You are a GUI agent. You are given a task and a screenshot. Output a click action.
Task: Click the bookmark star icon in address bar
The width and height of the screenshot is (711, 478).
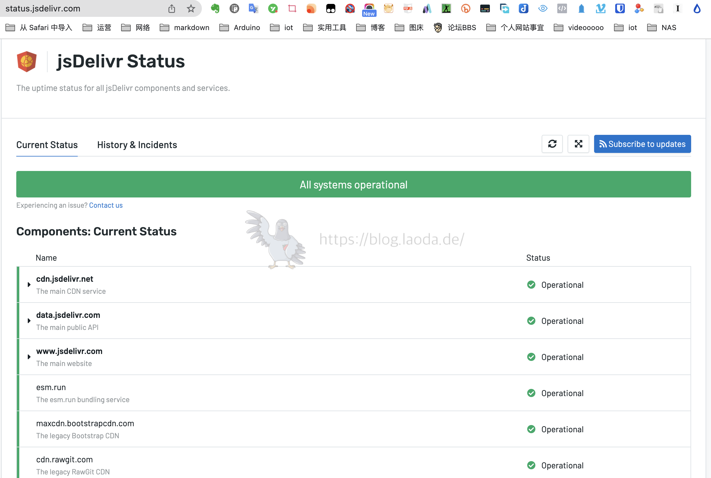pos(191,8)
